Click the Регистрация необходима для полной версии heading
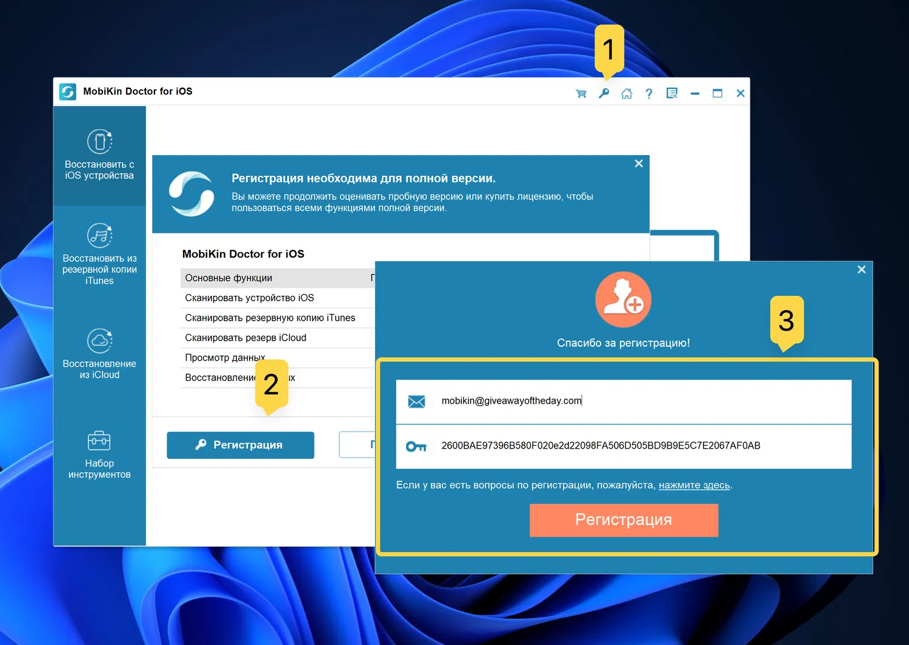This screenshot has width=909, height=645. tap(364, 178)
